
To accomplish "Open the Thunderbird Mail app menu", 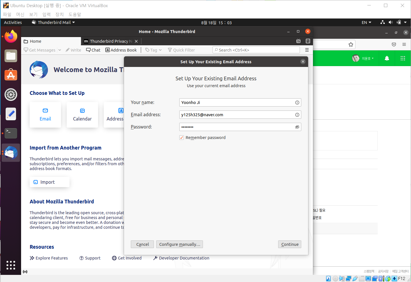I will point(53,23).
